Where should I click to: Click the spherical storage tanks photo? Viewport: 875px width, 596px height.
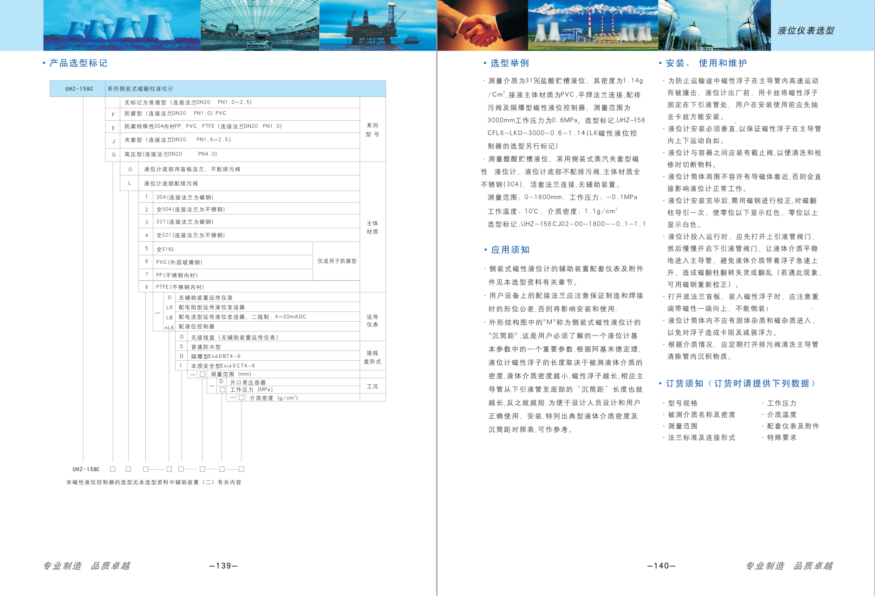714,25
